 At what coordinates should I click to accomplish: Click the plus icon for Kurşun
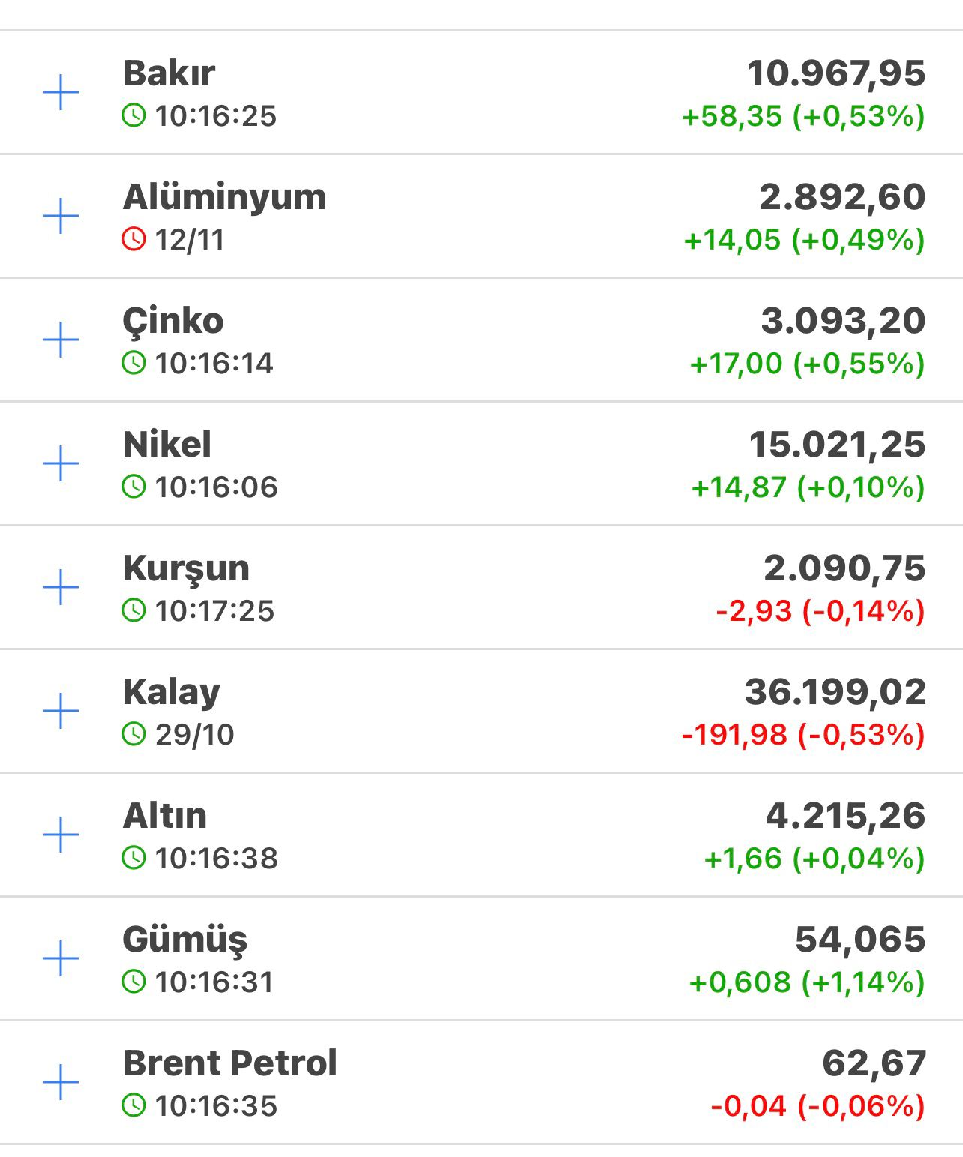61,587
